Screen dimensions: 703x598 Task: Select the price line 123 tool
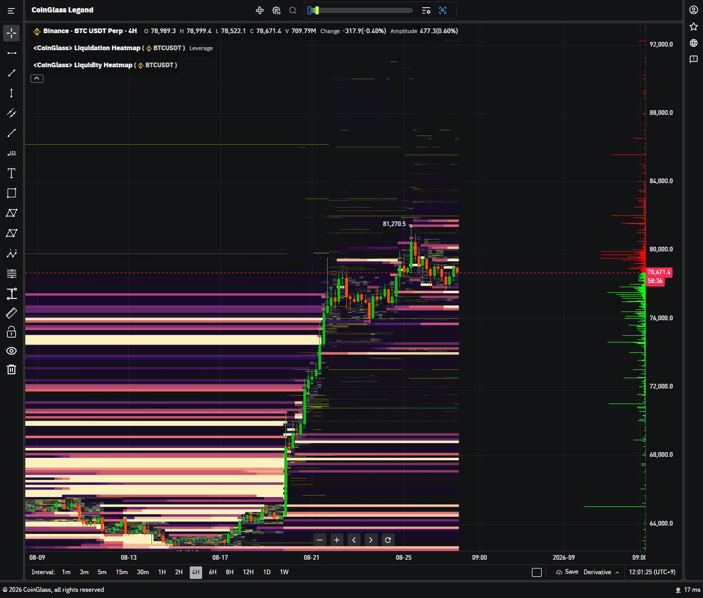(x=11, y=153)
